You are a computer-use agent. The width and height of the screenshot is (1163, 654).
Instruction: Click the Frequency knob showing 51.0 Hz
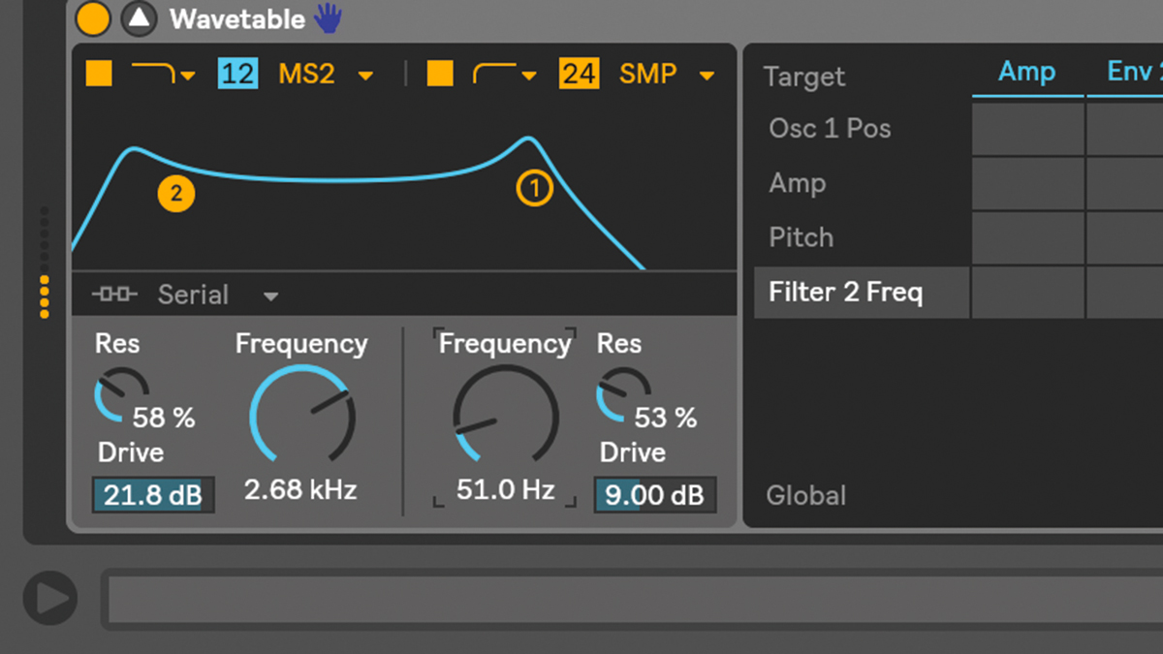pos(506,414)
